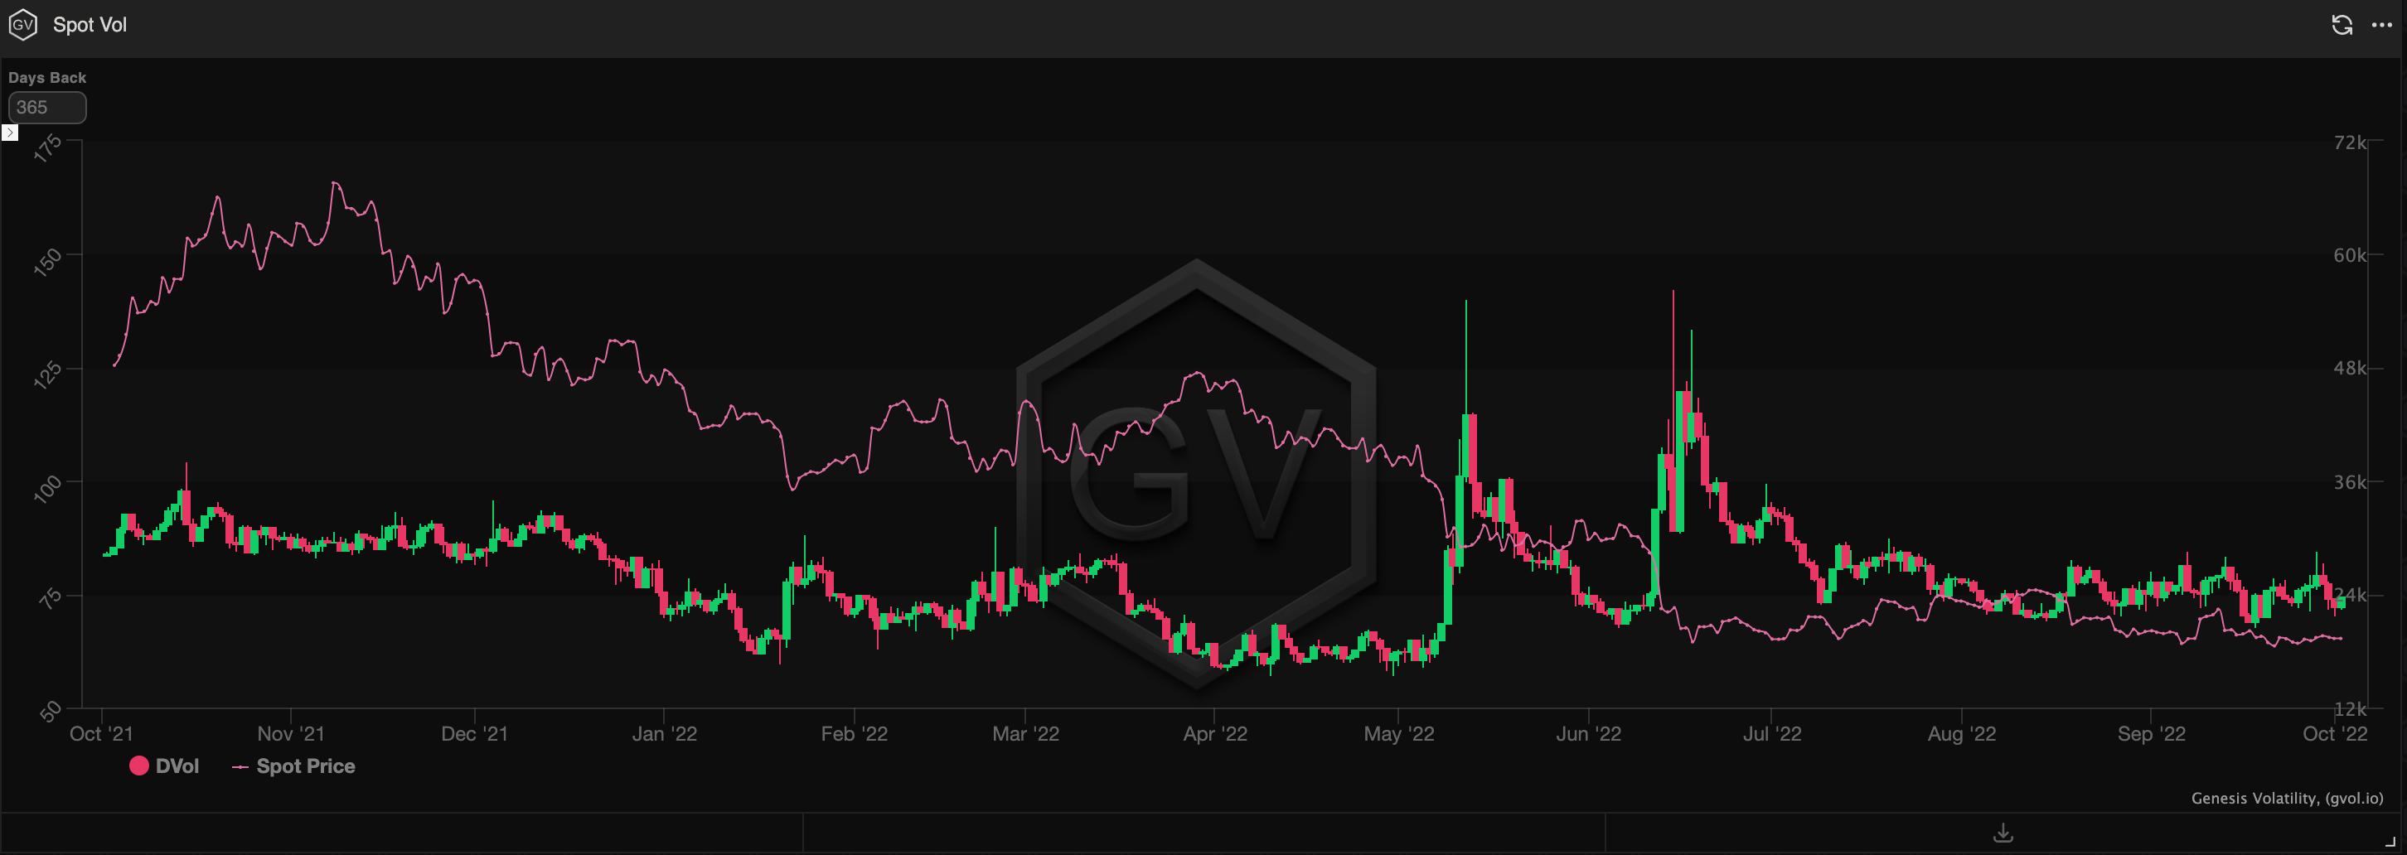
Task: Click the 12k right axis value
Action: click(x=2349, y=709)
